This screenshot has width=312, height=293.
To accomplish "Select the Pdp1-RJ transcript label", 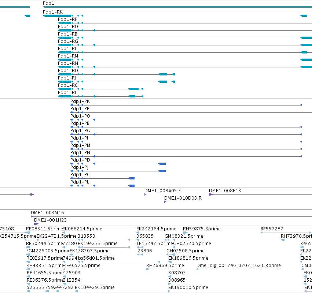I will coord(67,78).
